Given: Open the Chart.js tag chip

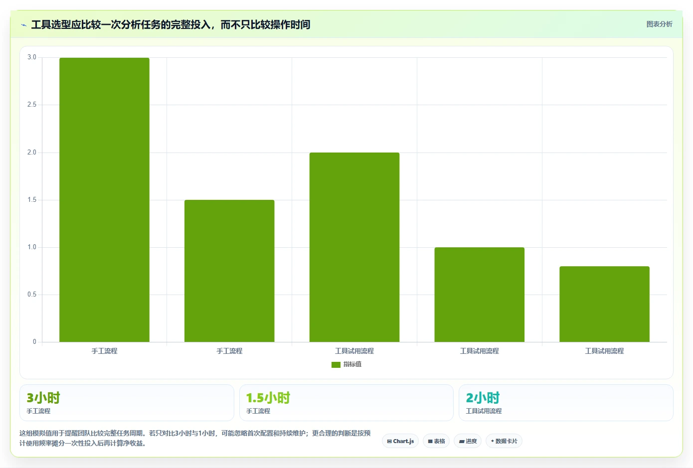Looking at the screenshot, I should (400, 441).
